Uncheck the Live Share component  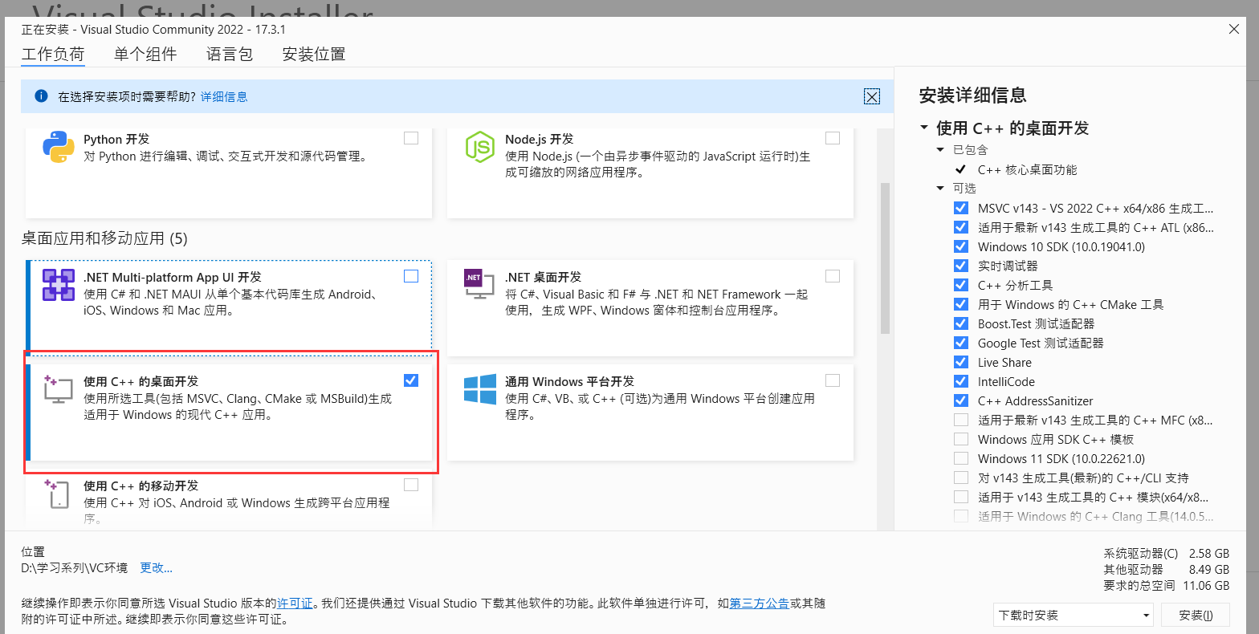click(x=961, y=362)
